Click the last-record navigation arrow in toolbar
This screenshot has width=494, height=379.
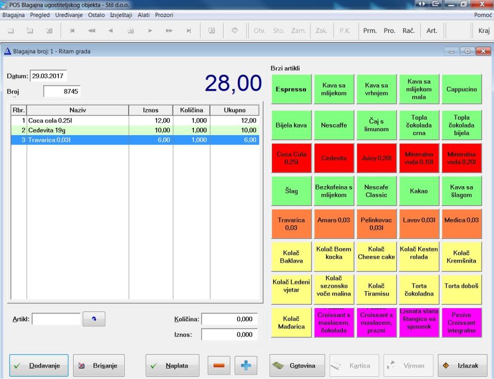188,31
